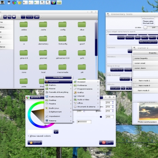Click the computer monitor icon on top shelf
The image size is (158, 158).
click(x=2, y=2)
